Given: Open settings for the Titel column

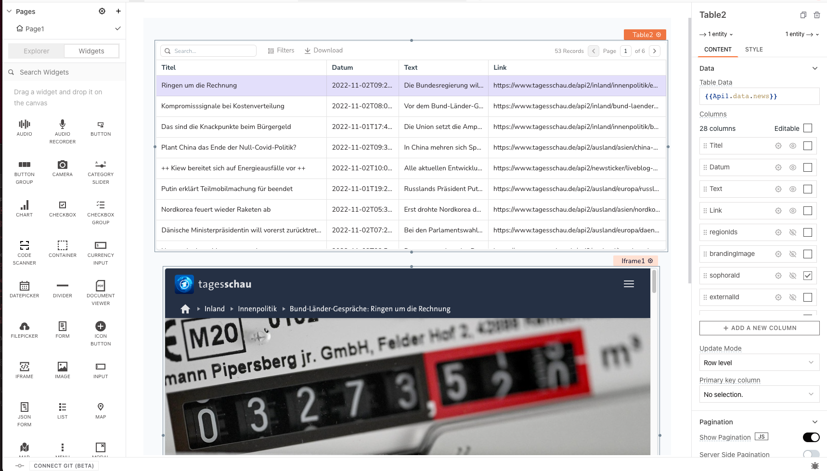Looking at the screenshot, I should 778,146.
